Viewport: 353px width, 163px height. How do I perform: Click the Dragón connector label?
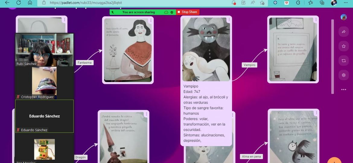[81, 157]
